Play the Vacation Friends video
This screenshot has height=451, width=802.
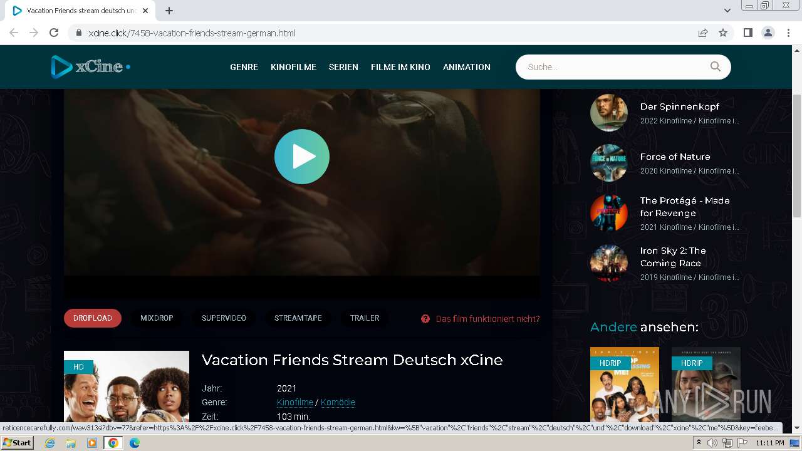pos(301,157)
